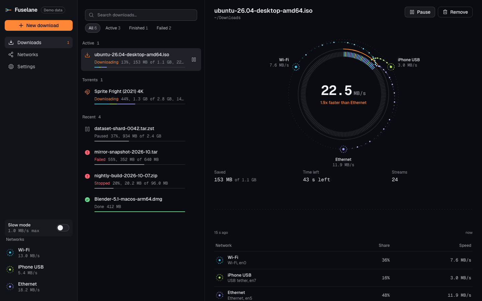Click the Sprite Fright progress bar
Viewport: 482px width, 301px height.
(x=140, y=104)
